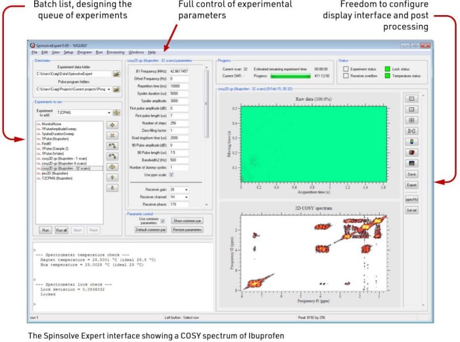
Task: Toggle the Use ppm scale checkbox
Action: [172, 175]
